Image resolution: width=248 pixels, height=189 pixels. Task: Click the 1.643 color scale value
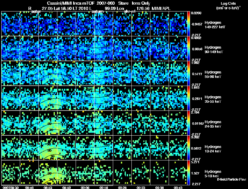[195, 88]
